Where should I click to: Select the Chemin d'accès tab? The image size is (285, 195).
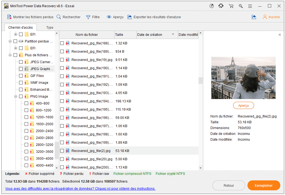coord(20,28)
